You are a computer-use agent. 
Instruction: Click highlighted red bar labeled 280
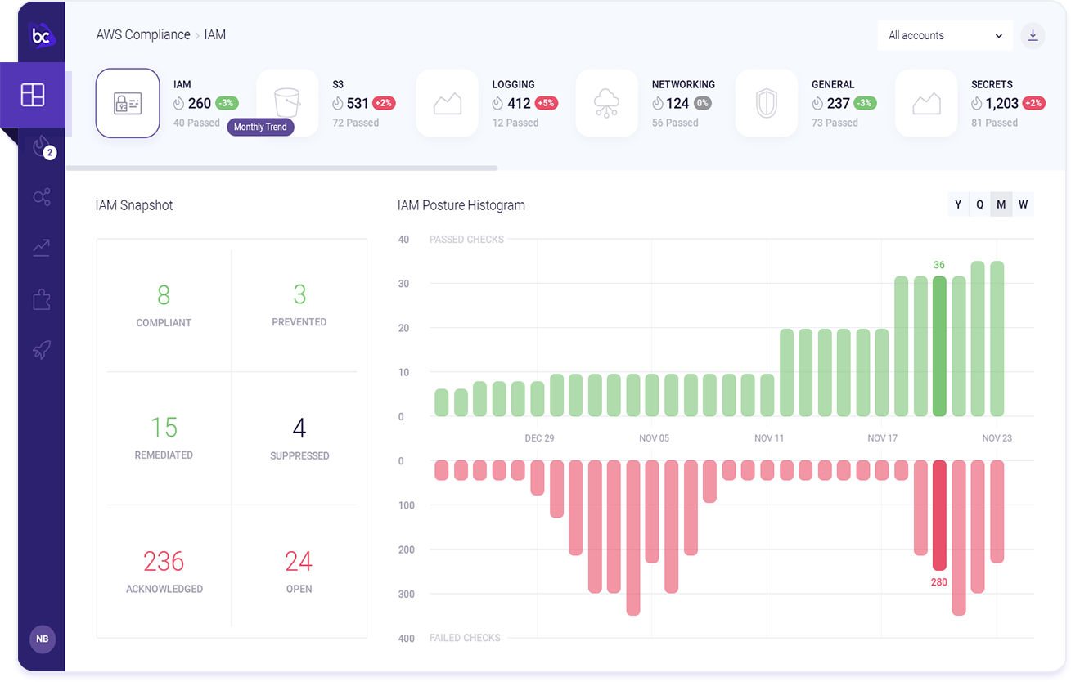coord(939,515)
